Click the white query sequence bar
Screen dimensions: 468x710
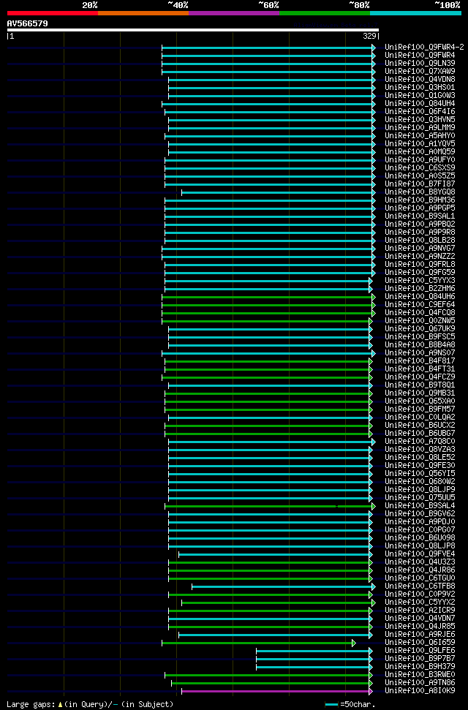(193, 30)
